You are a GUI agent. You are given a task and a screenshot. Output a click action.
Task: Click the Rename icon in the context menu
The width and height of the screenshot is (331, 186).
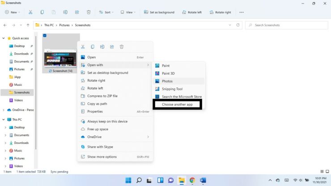click(102, 47)
